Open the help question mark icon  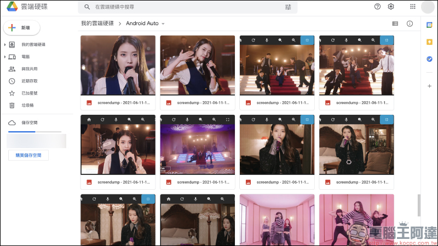coord(377,7)
